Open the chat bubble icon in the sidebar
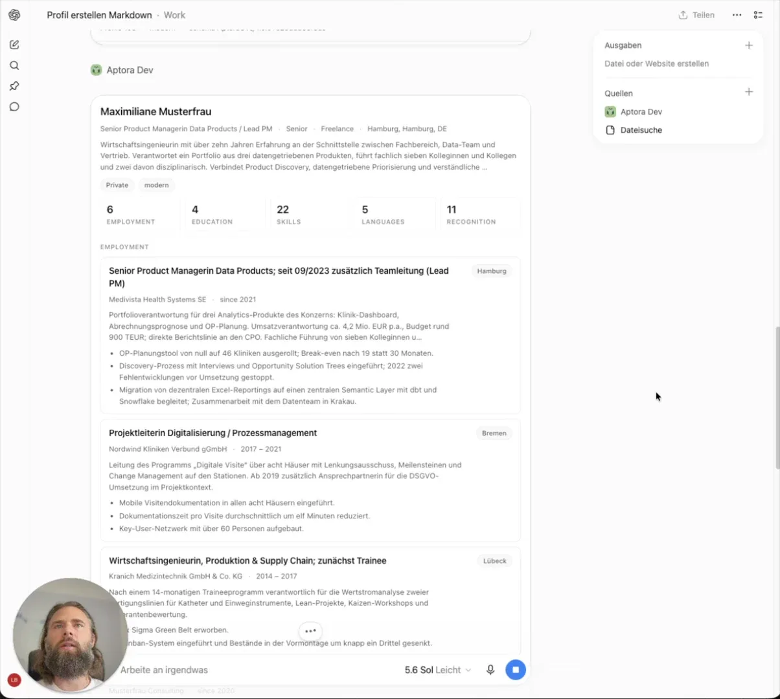The width and height of the screenshot is (780, 699). 14,107
